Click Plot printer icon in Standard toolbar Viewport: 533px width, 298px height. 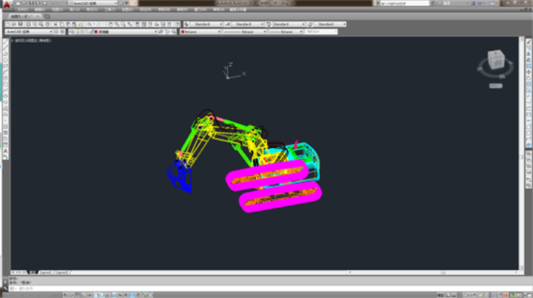coord(28,24)
